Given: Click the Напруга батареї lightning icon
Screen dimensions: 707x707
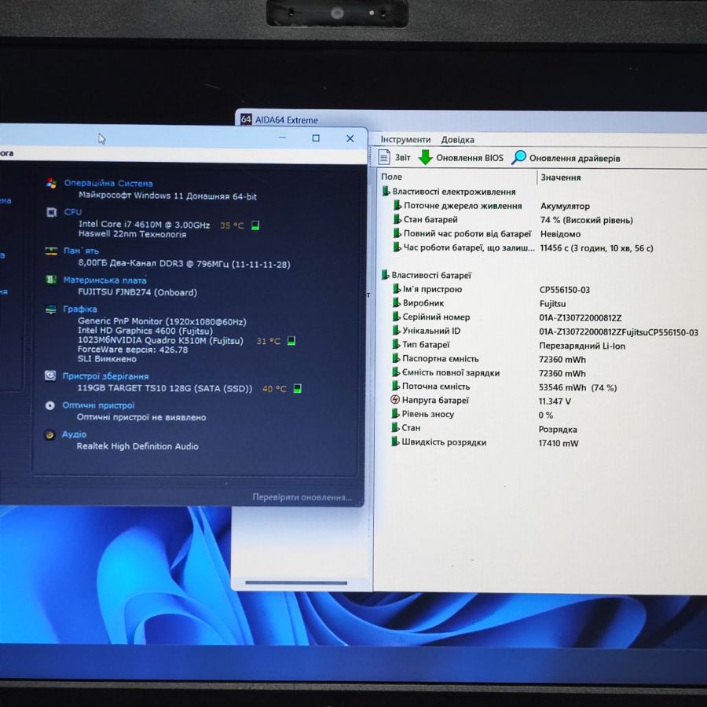Looking at the screenshot, I should [x=395, y=400].
